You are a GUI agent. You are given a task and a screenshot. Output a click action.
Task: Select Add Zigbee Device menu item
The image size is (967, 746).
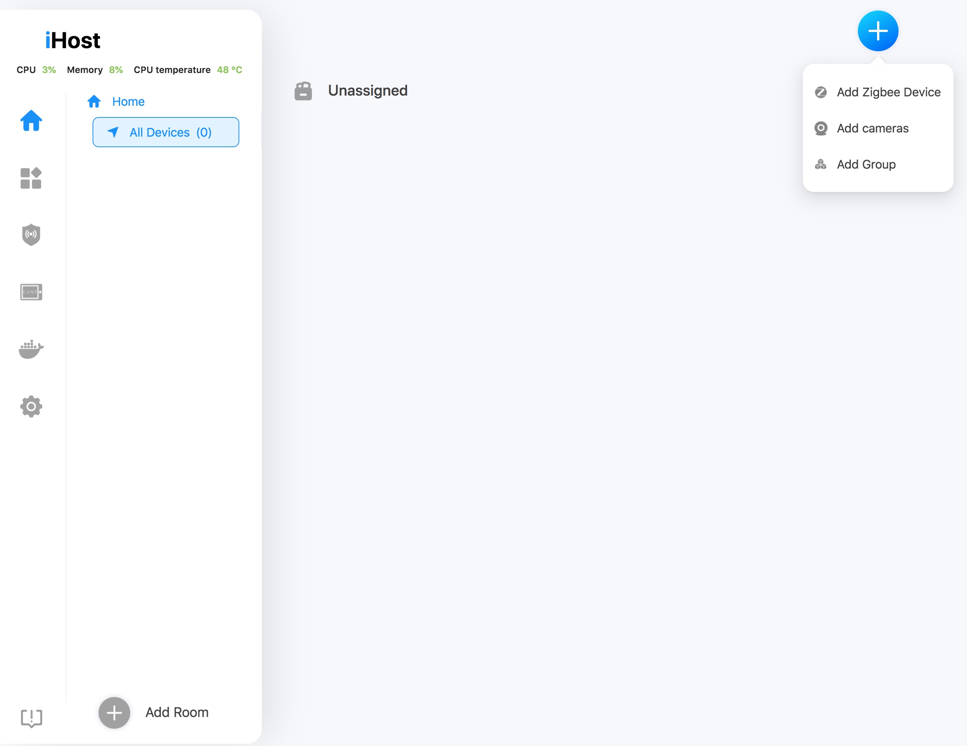[x=888, y=92]
